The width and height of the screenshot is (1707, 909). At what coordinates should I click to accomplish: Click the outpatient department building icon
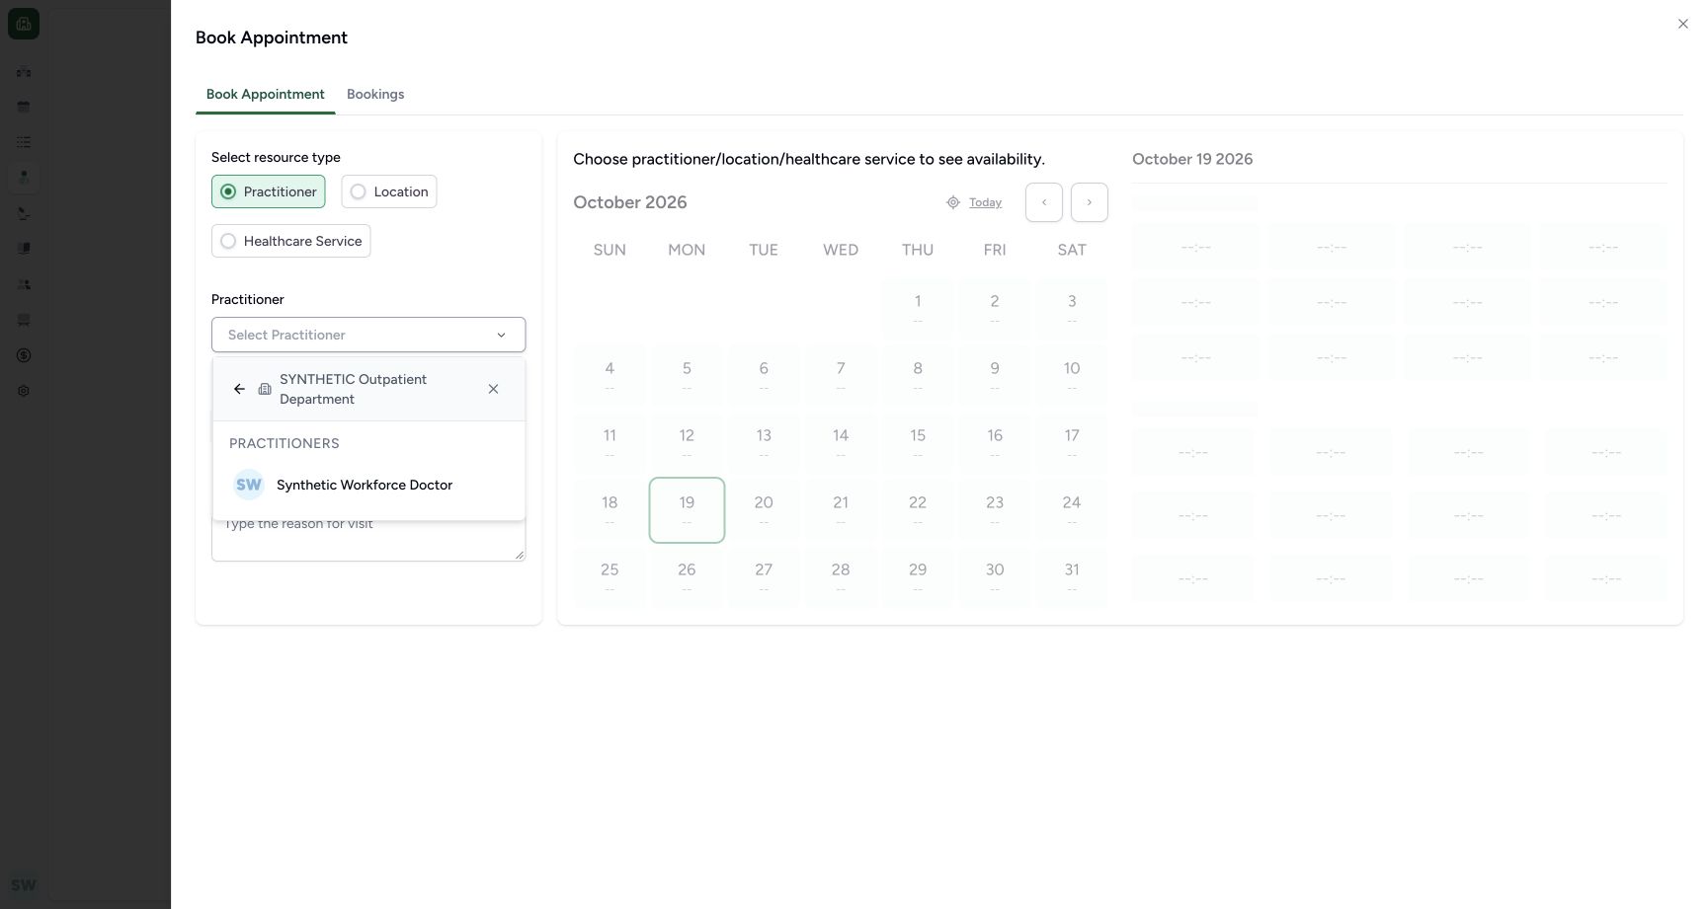[x=265, y=389]
